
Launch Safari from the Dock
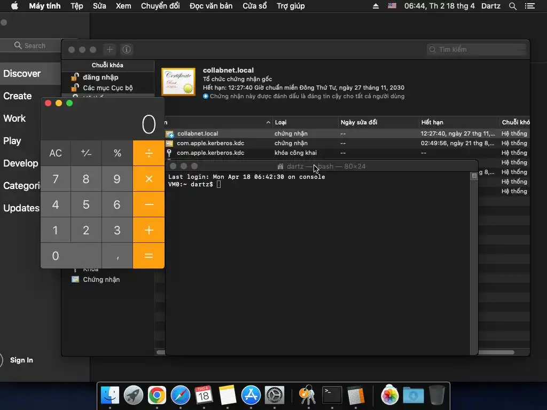pos(181,396)
